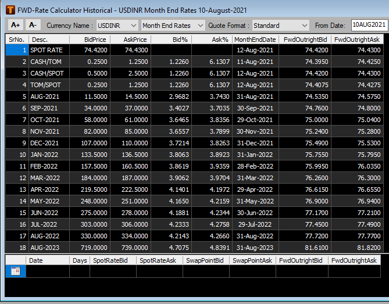
Task: Click empty Date cell in lower grid
Action: click(47, 271)
